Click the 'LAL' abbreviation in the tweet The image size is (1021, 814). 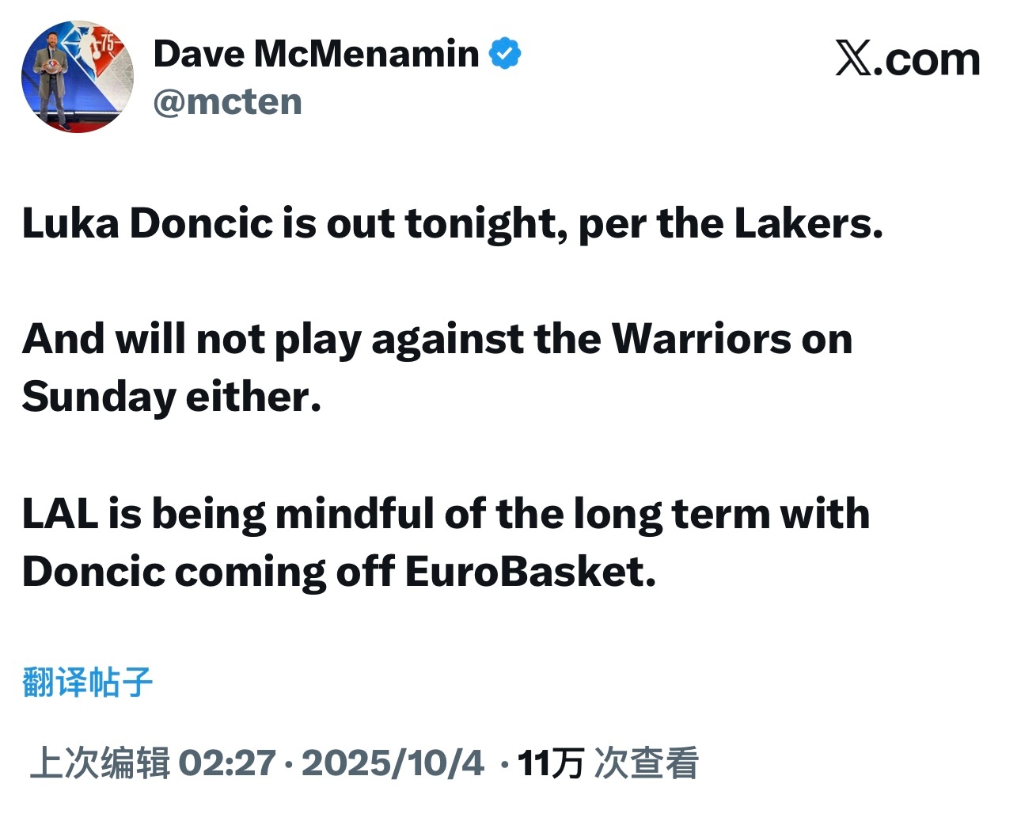(x=60, y=513)
